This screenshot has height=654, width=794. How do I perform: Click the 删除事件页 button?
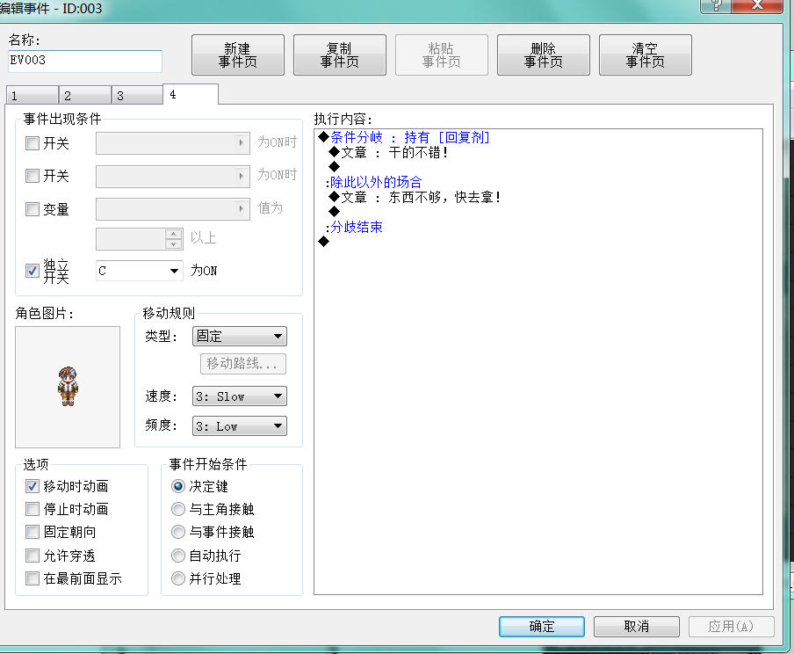[543, 55]
